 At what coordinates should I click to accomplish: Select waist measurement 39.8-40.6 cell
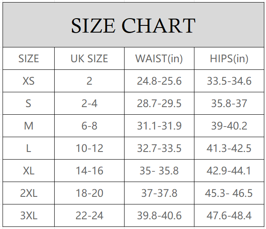(x=159, y=215)
